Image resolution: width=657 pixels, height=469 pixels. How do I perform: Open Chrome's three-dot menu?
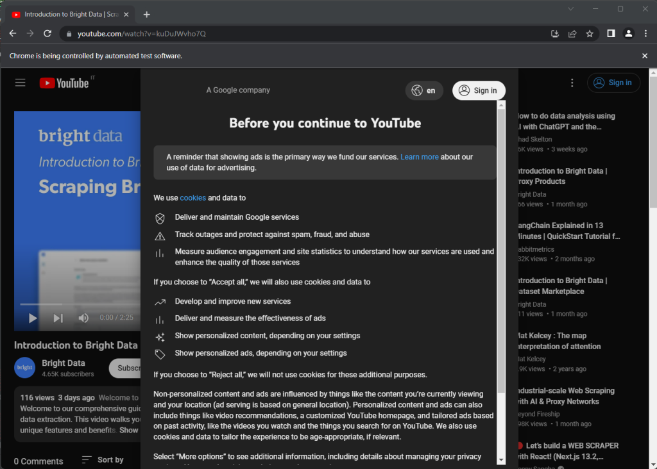click(x=645, y=33)
